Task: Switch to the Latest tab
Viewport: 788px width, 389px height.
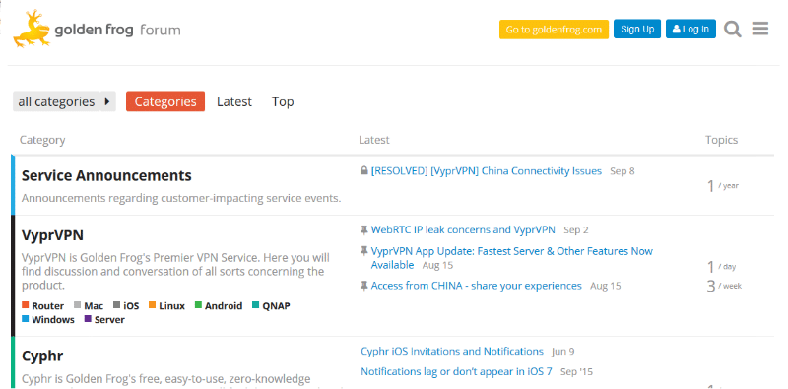Action: 234,101
